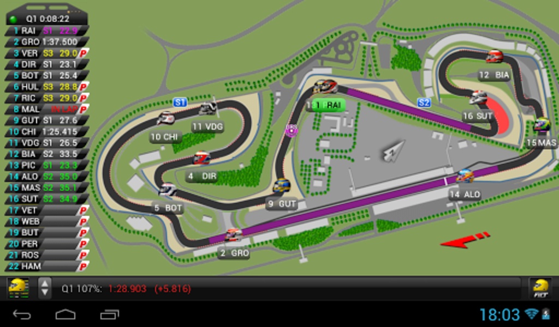This screenshot has width=559, height=327.
Task: Select the VDG helmet on track
Action: [x=208, y=108]
